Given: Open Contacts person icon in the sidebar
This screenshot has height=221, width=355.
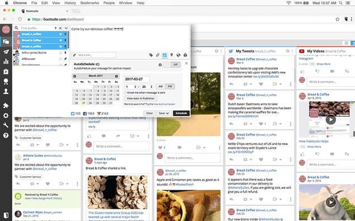Looking at the screenshot, I should point(6,91).
